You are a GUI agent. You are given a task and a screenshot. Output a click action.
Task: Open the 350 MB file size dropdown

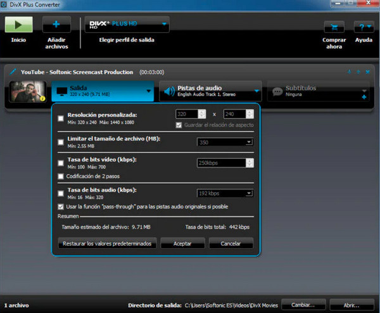[x=225, y=142]
